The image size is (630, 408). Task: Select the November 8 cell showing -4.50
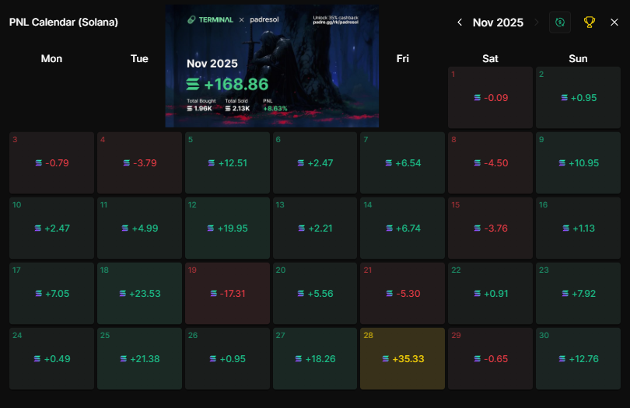click(490, 162)
